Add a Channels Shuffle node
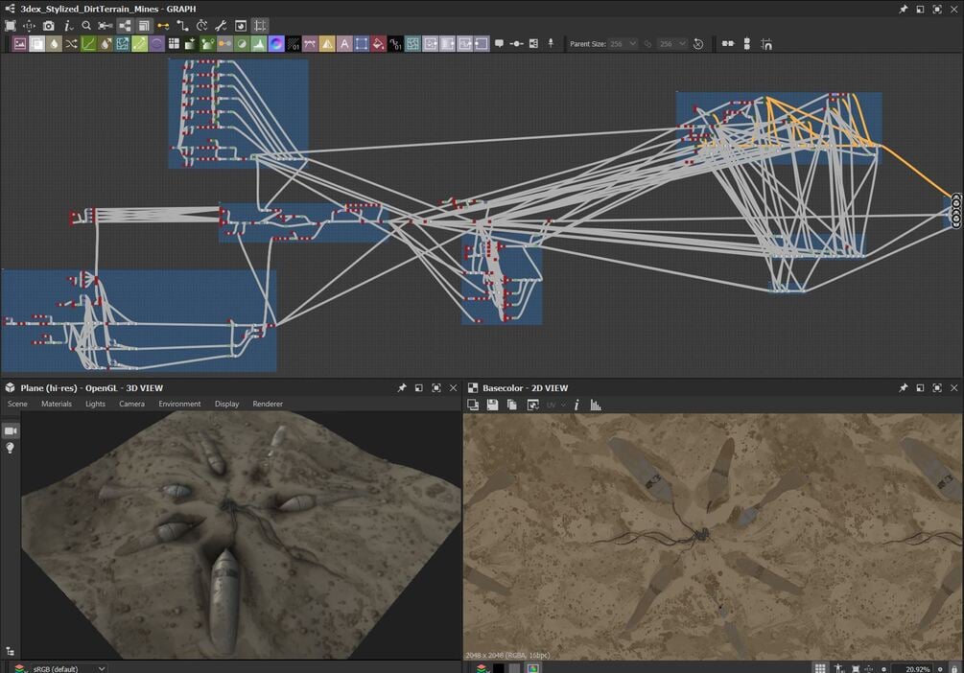The image size is (964, 673). click(x=71, y=44)
